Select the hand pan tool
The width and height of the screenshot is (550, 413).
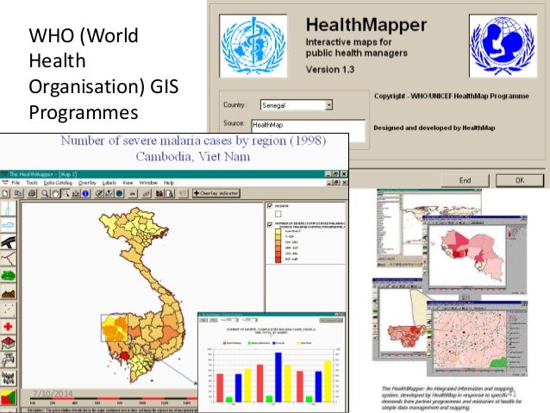pos(55,193)
